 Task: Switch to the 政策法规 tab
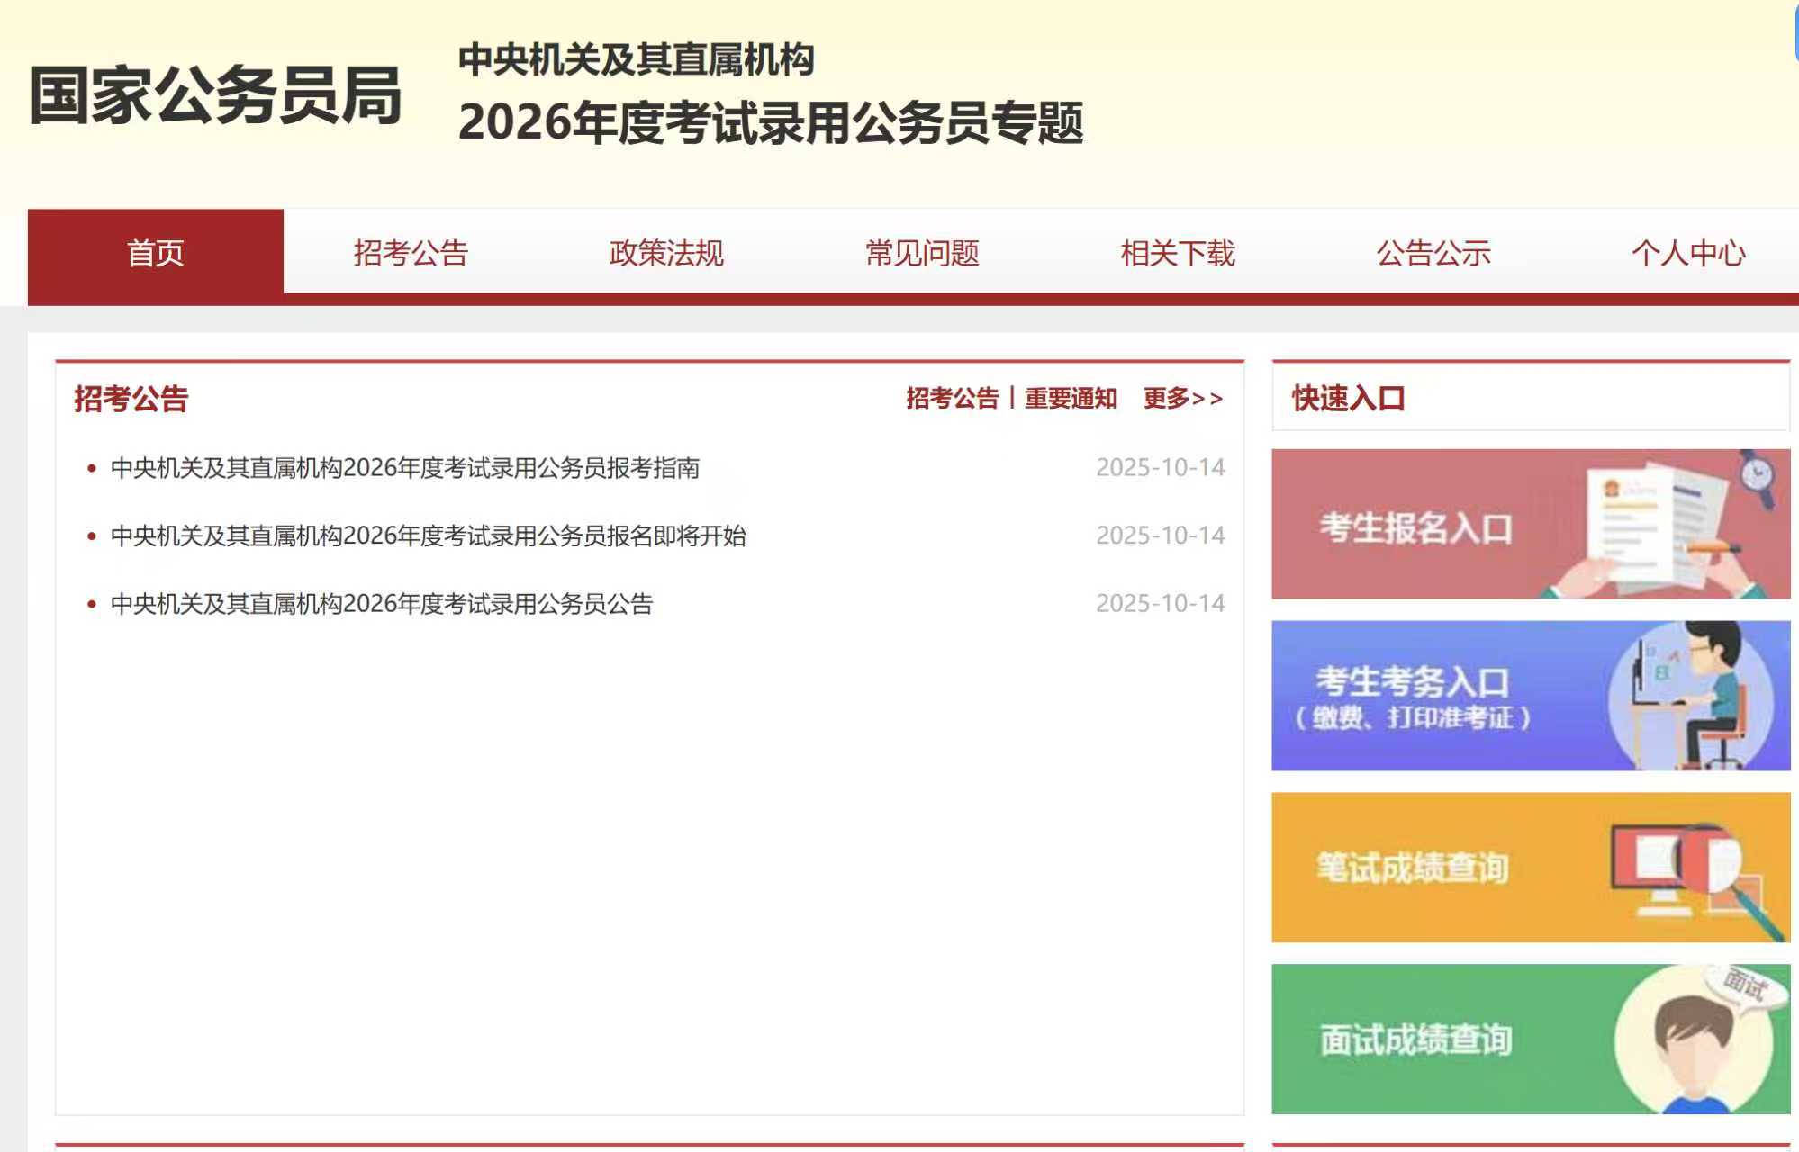666,255
